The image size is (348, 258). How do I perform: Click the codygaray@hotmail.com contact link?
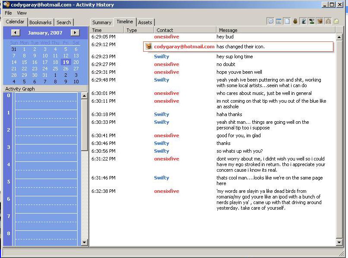coord(184,47)
